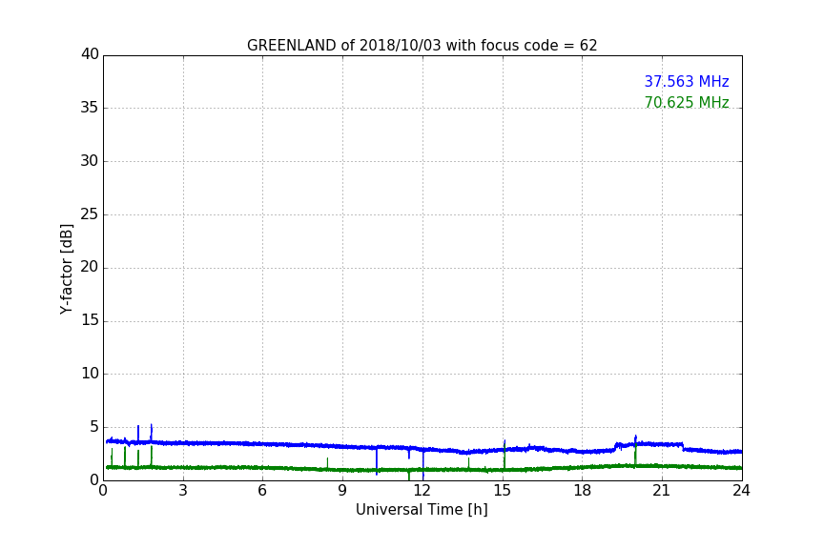Click the y-axis tick label 35
The height and width of the screenshot is (549, 824).
pyautogui.click(x=90, y=108)
